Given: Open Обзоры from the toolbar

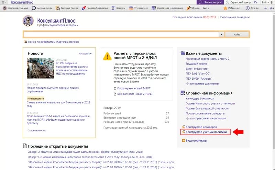Looking at the screenshot, I should coord(193,8).
